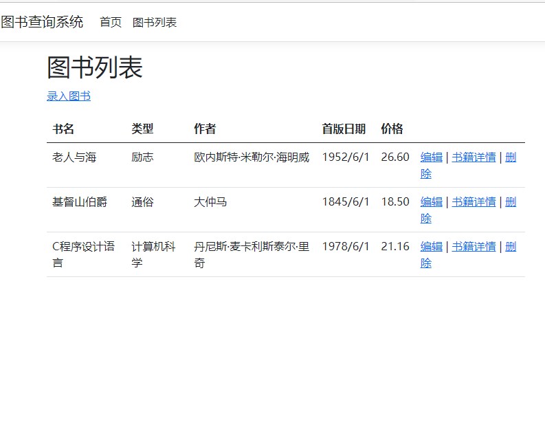Select the 作者 column header
This screenshot has width=545, height=429.
pos(205,129)
